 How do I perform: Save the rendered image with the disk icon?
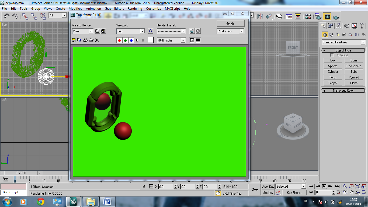pos(73,40)
